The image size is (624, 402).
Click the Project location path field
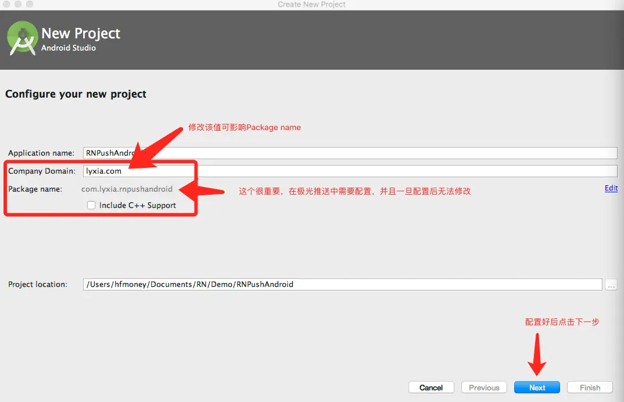[342, 284]
